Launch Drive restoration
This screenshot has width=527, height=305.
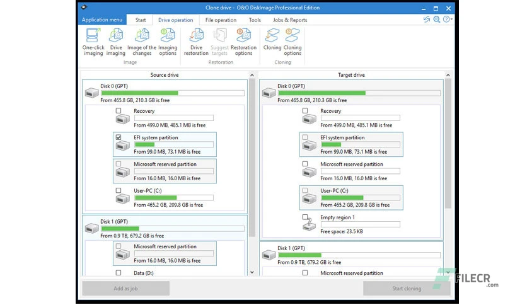coord(196,42)
